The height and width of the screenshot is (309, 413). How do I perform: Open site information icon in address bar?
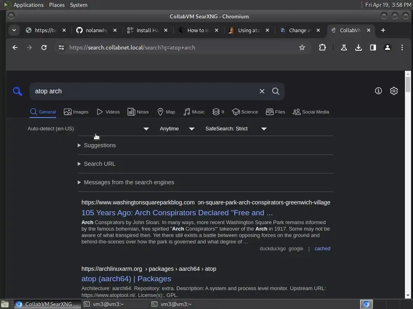click(61, 47)
